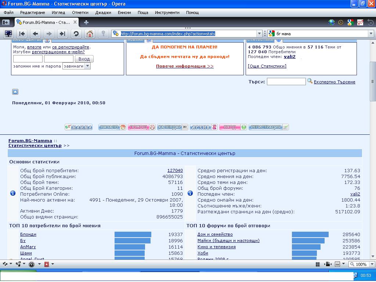
Task: Click the Reload page button
Action: (76, 34)
